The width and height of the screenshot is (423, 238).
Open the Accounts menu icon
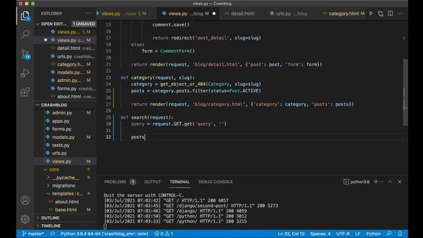[25, 200]
